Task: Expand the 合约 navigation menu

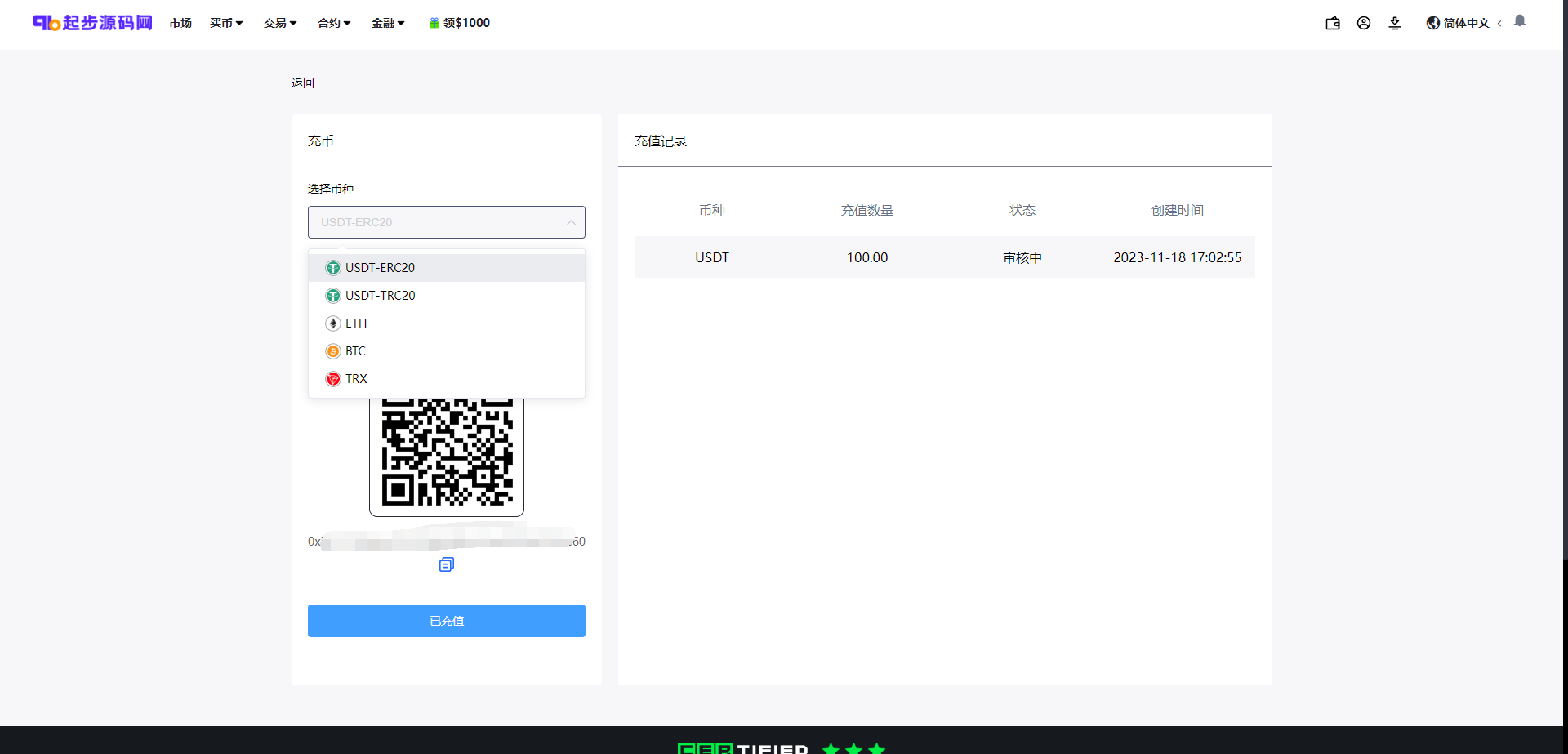Action: 334,23
